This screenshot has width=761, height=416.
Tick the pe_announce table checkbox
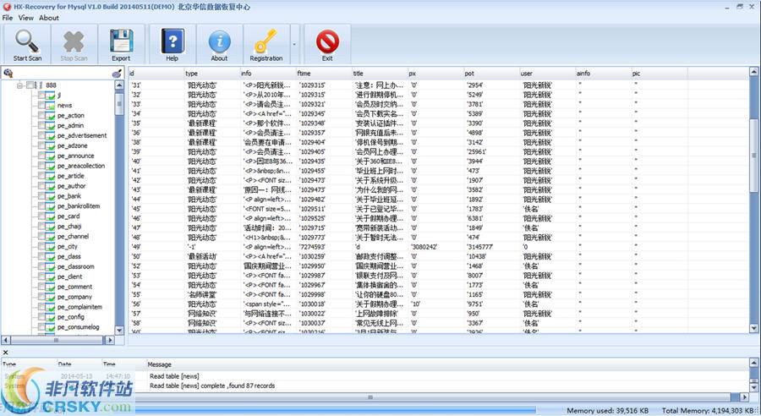pos(41,156)
